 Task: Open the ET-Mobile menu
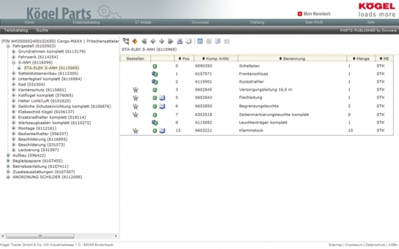tap(143, 23)
